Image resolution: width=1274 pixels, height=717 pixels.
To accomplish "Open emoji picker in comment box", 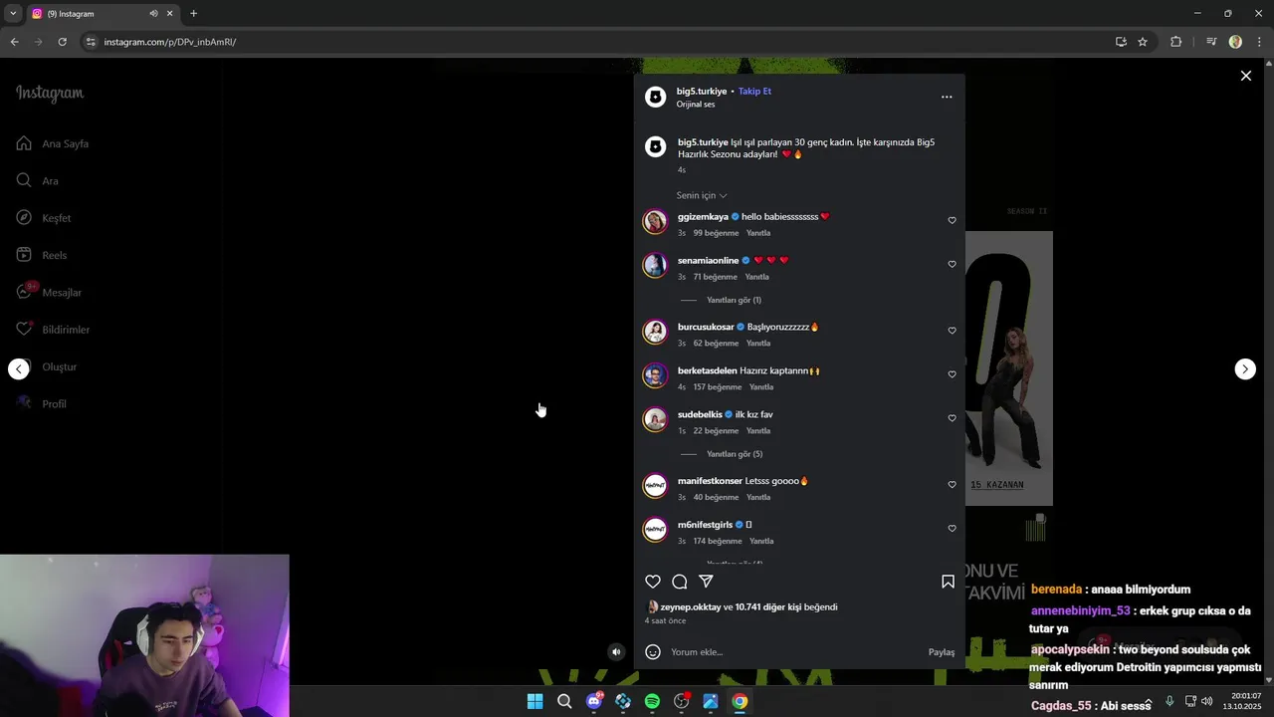I will click(x=653, y=652).
